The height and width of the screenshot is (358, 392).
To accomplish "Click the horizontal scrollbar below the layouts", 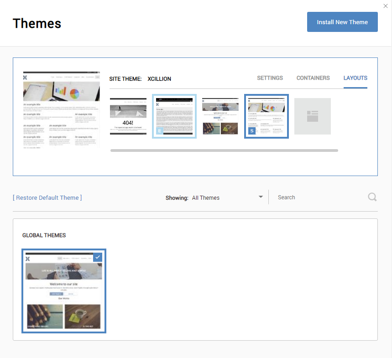I will 224,150.
